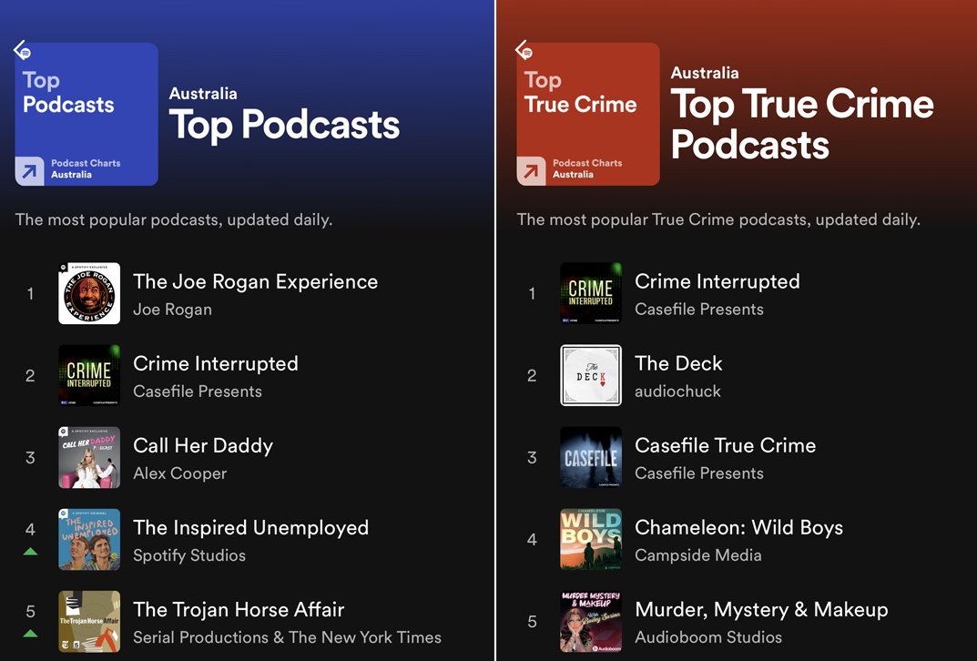Click rank number 2 beside The Deck
Screen dimensions: 977x661
click(x=532, y=376)
